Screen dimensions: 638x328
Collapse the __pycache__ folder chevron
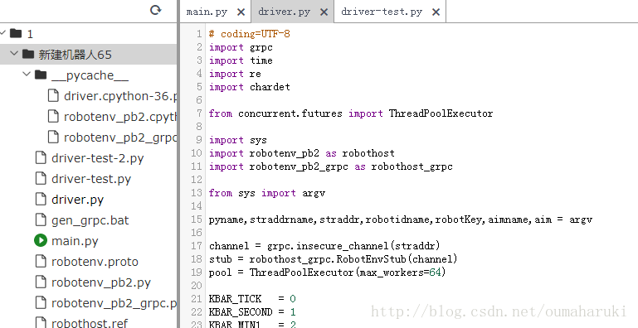click(x=27, y=75)
